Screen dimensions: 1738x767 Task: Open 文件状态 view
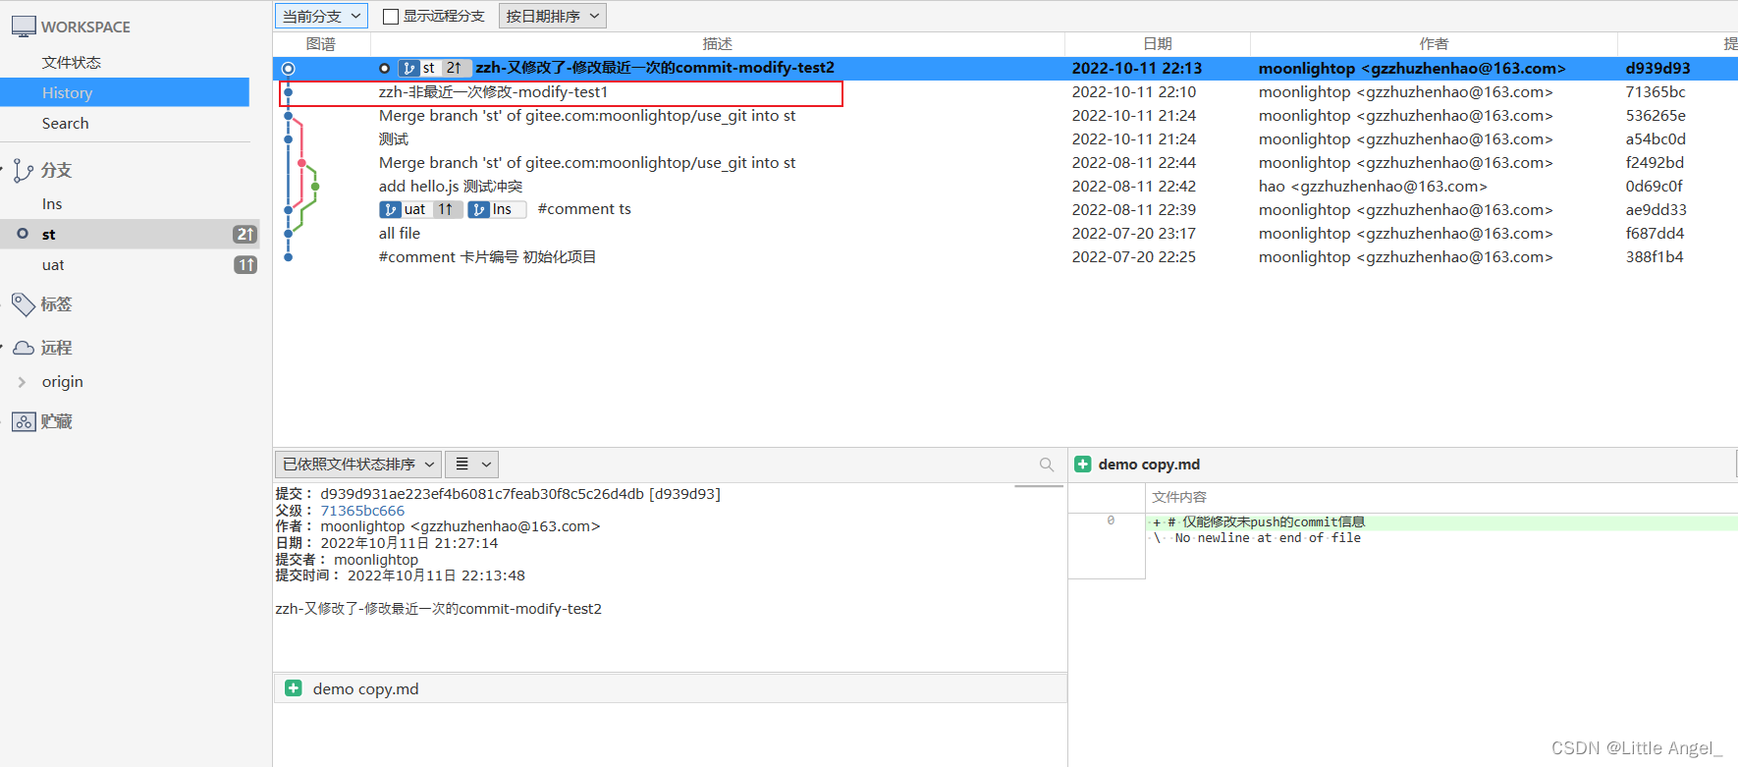(72, 62)
